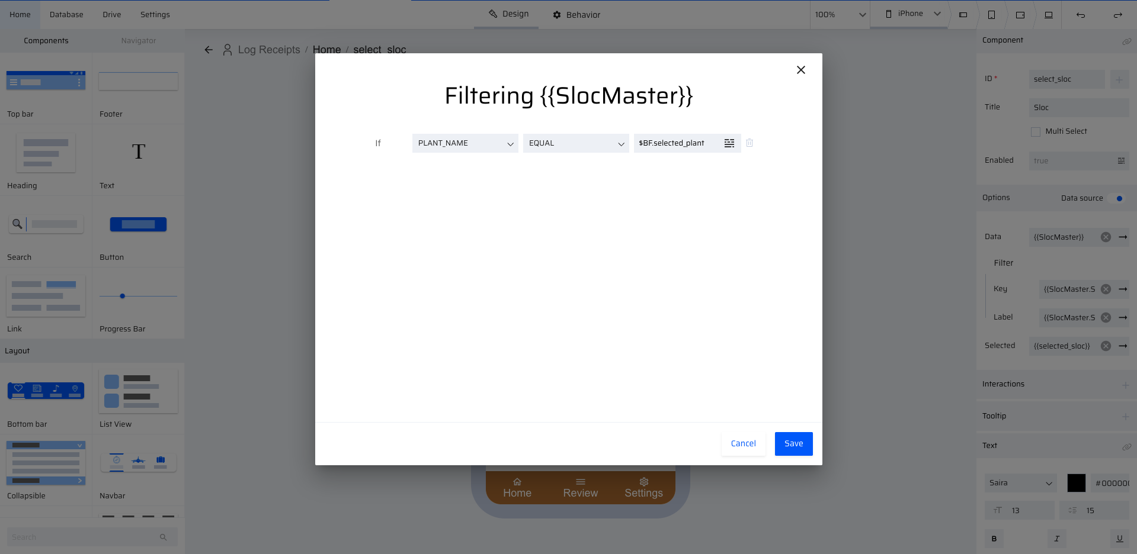Switch to the Components panel tab
Image resolution: width=1137 pixels, height=554 pixels.
(46, 41)
